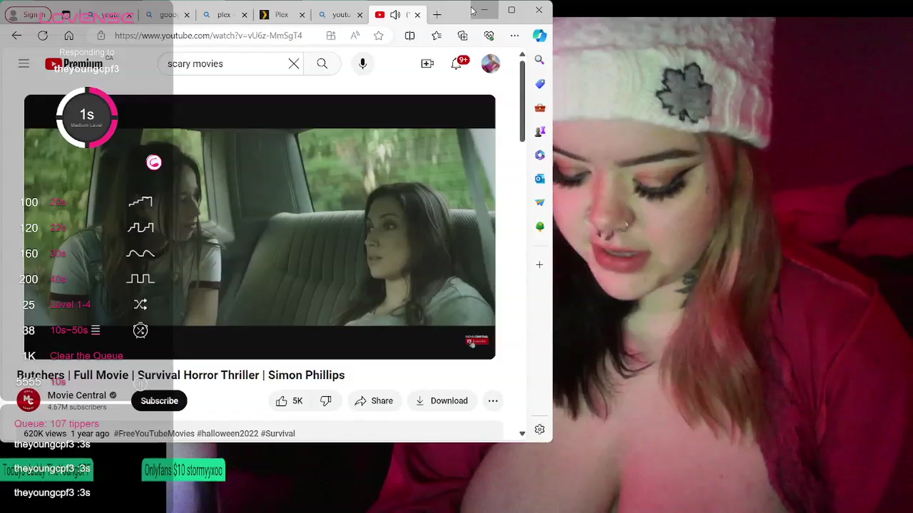Like the Butchers video
The width and height of the screenshot is (913, 513).
pos(289,401)
